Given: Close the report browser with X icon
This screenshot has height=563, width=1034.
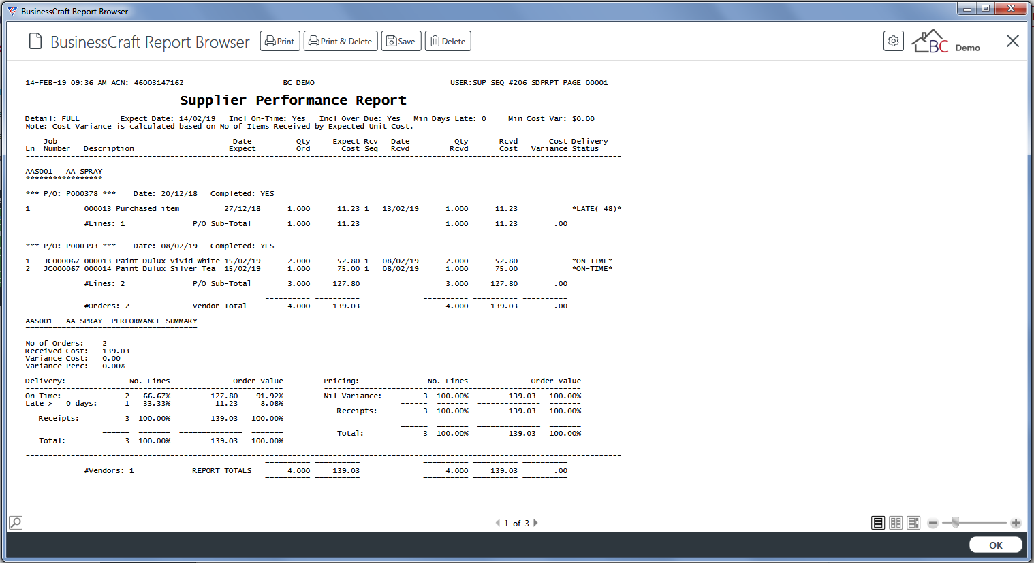Looking at the screenshot, I should [1013, 41].
